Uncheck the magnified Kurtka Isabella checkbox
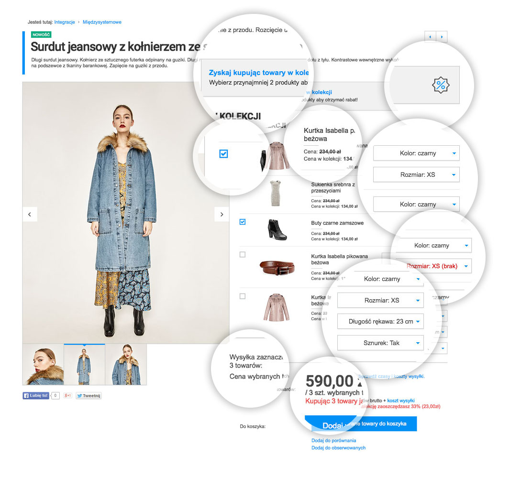Screen dimensions: 510x477 click(223, 154)
